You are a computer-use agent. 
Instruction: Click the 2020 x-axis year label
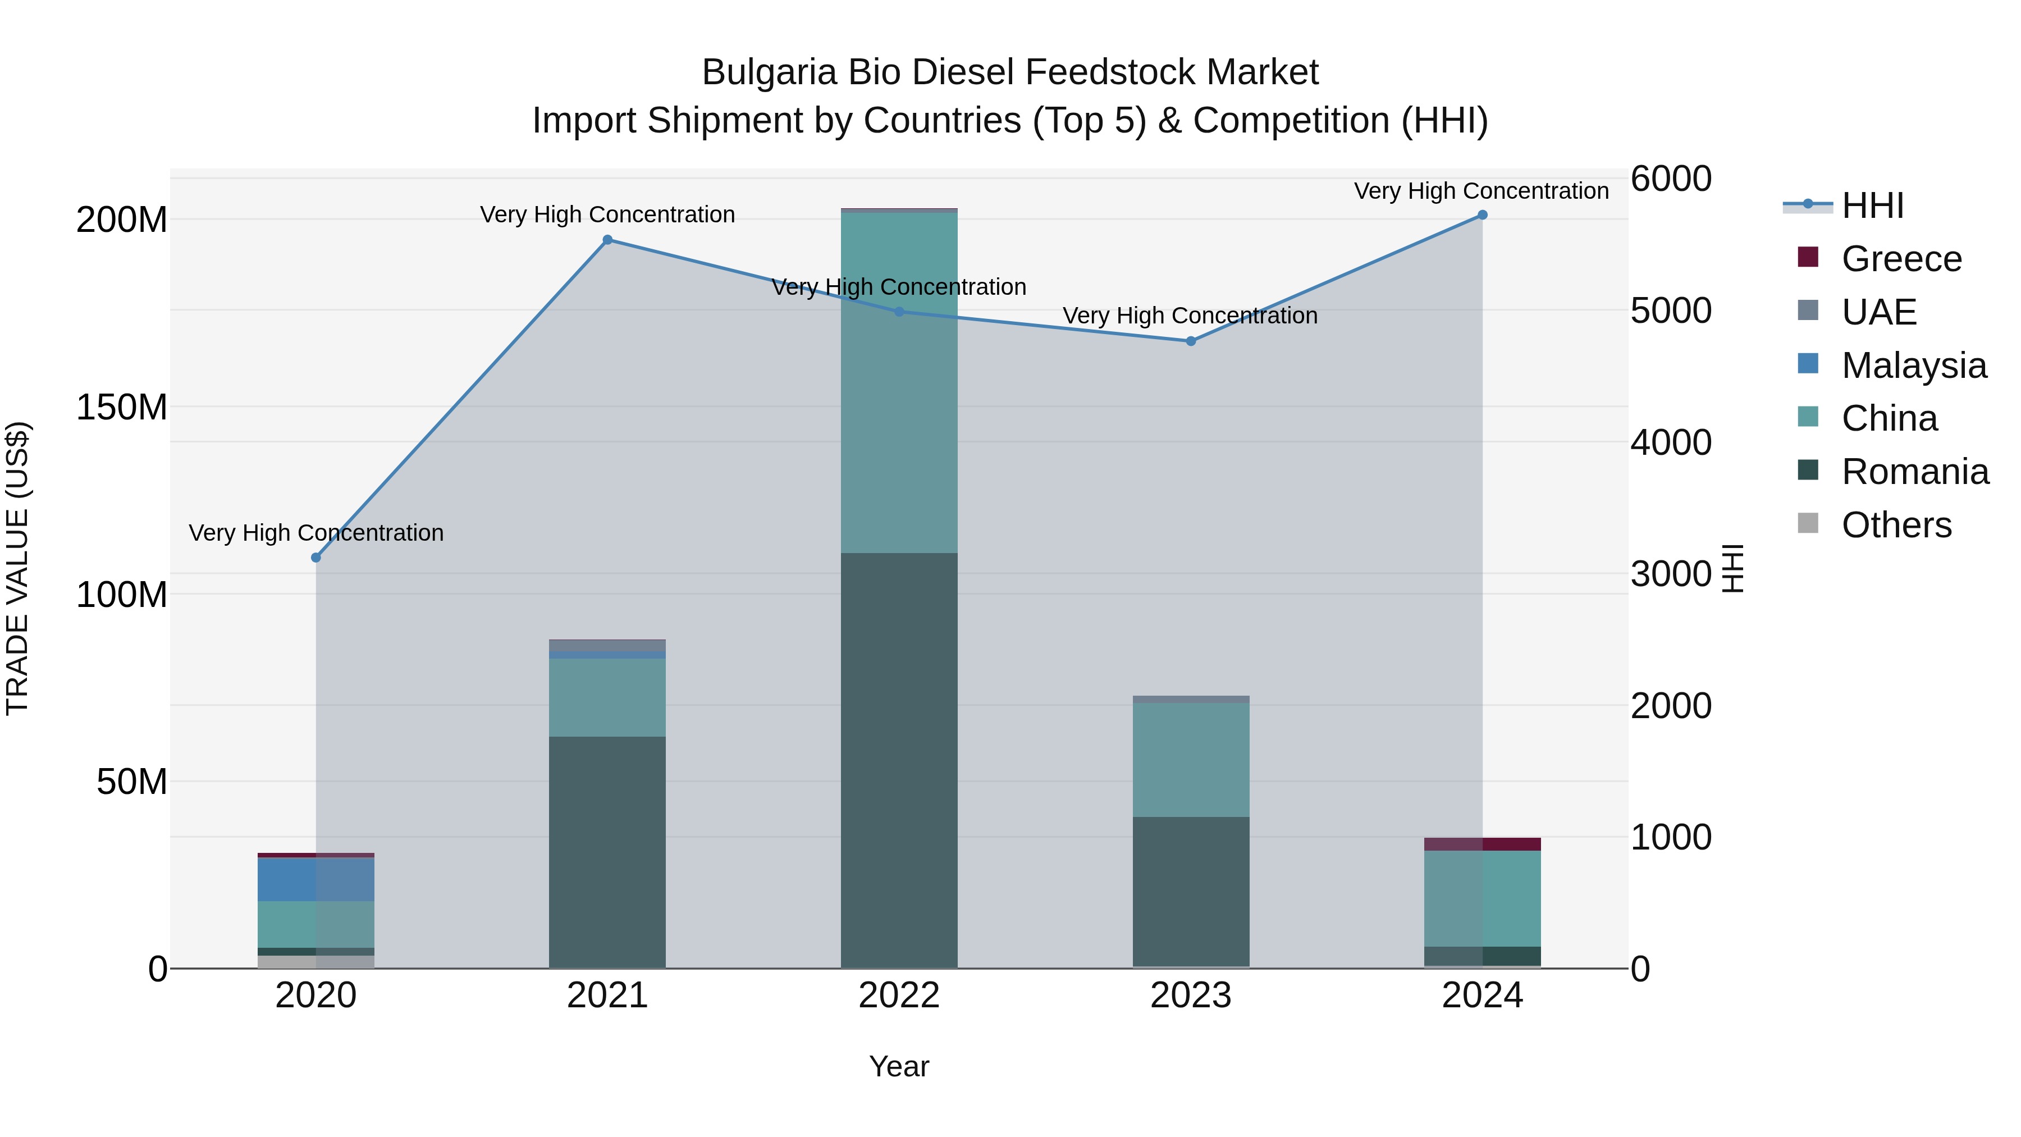tap(316, 996)
